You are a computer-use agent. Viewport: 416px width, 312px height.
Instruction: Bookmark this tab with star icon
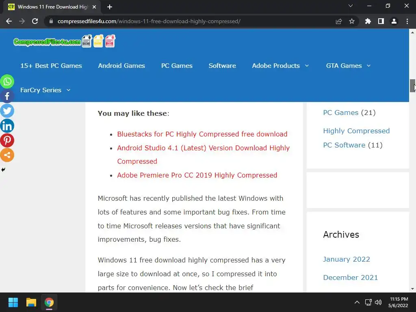pyautogui.click(x=352, y=21)
